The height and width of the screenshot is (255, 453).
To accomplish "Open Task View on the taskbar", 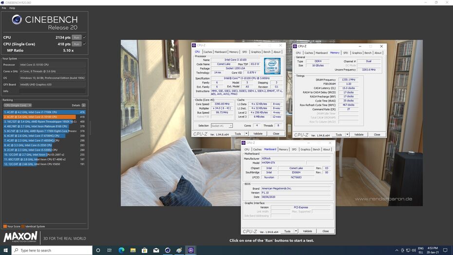I will coord(110,251).
